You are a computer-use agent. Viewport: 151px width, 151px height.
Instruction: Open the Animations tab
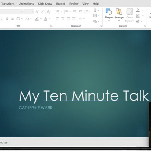[x=26, y=4]
